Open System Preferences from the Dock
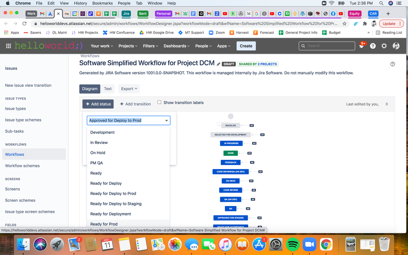Image resolution: width=408 pixels, height=255 pixels. pyautogui.click(x=276, y=244)
